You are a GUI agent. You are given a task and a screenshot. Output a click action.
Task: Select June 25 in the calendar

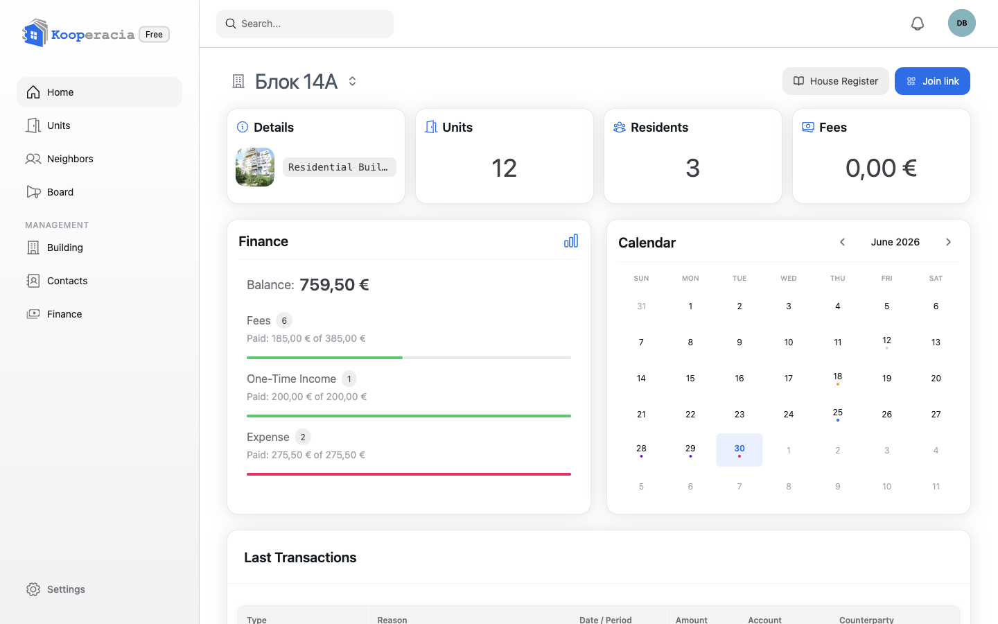837,414
